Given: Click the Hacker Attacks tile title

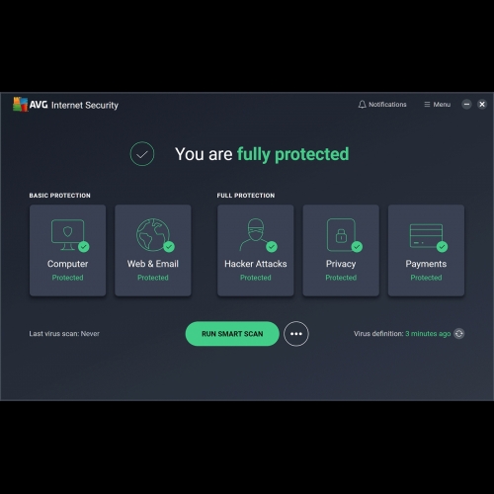Looking at the screenshot, I should (x=256, y=264).
